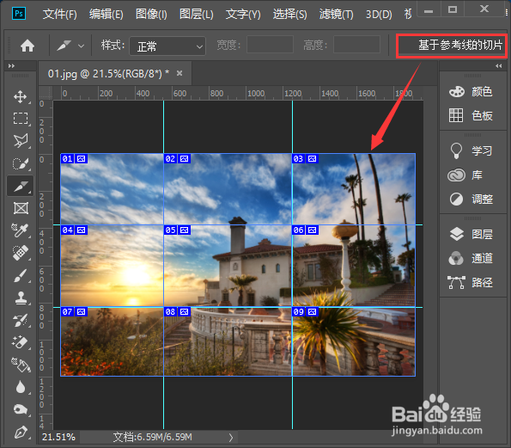Select the Rectangular Marquee tool
Screen dimensions: 511x448
pos(21,119)
